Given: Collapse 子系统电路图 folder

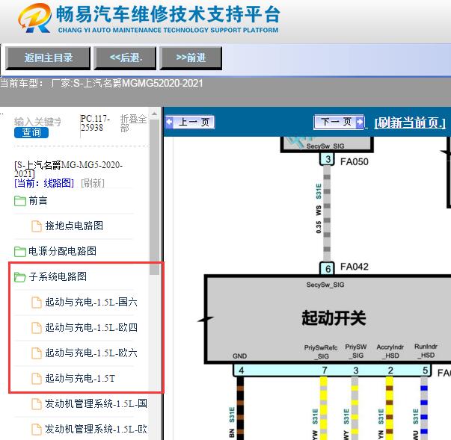Looking at the screenshot, I should click(58, 276).
